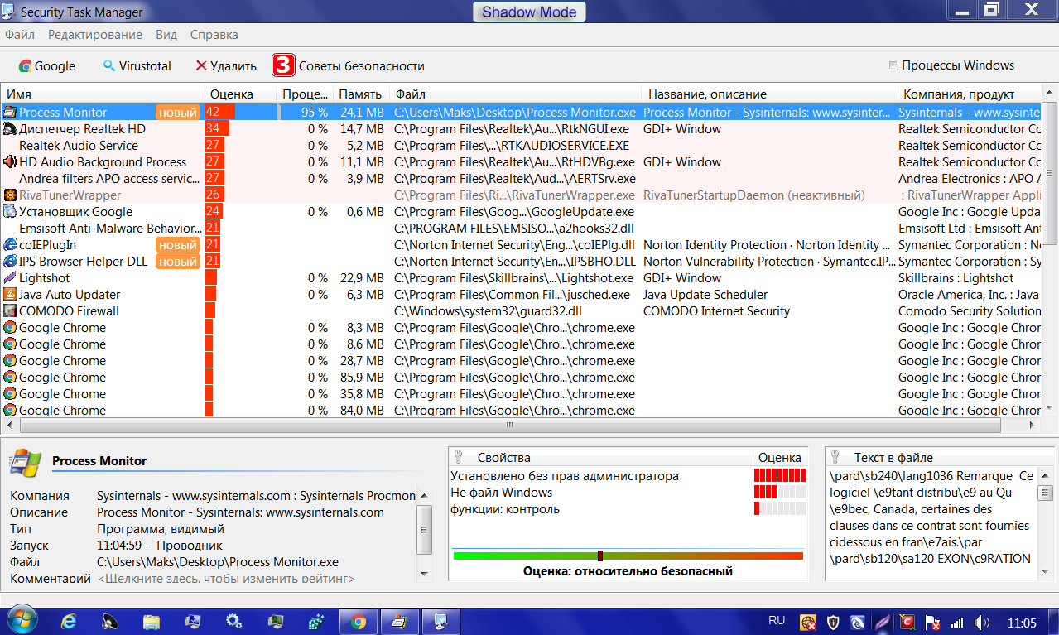The height and width of the screenshot is (635, 1059).
Task: Select the IPS Browser Helper DLL icon
Action: click(x=10, y=261)
